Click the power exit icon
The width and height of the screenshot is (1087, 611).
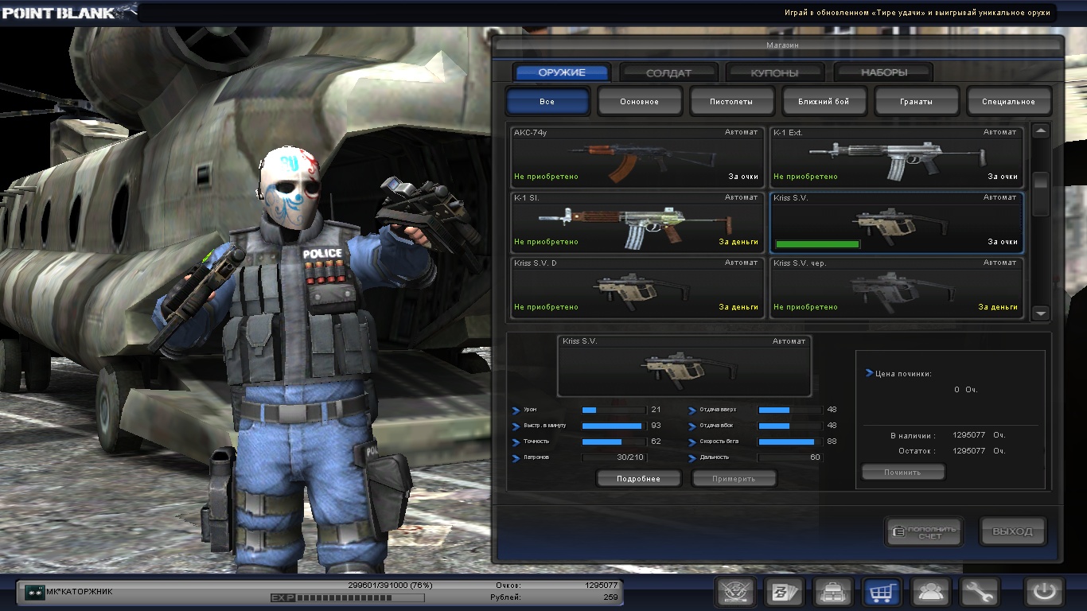1045,592
